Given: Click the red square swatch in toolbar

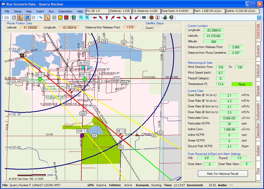Looking at the screenshot, I should [x=66, y=18].
